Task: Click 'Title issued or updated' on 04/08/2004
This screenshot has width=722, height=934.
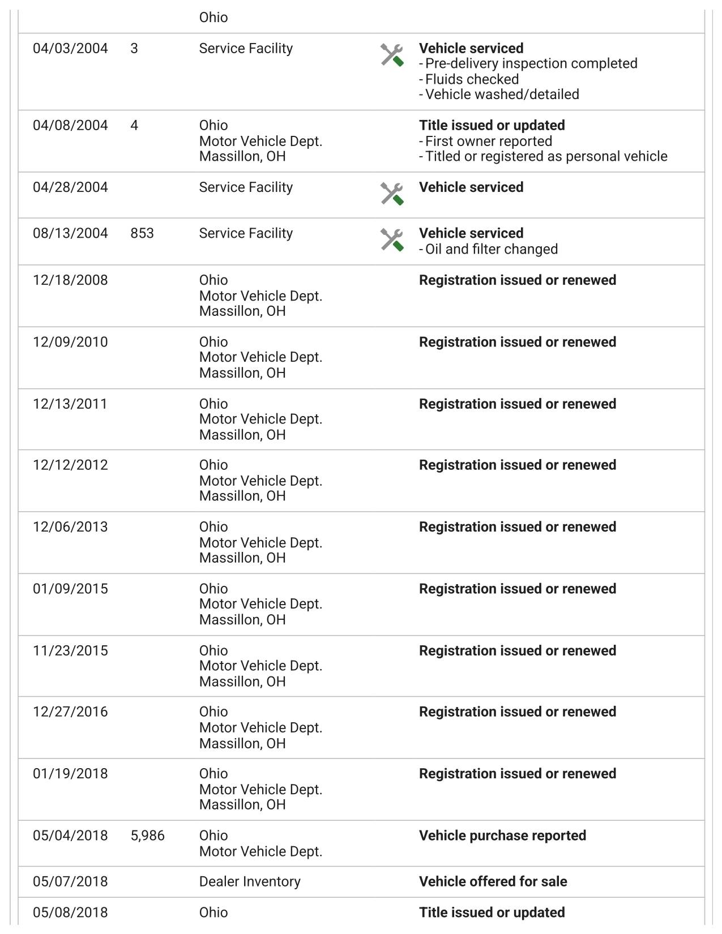Action: 492,126
